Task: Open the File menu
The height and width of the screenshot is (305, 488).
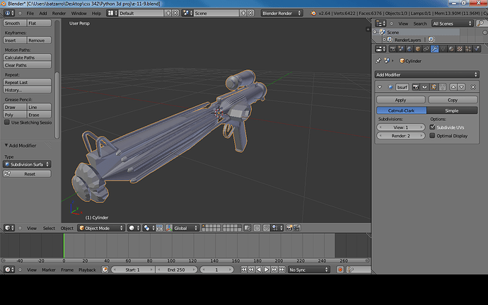Action: 30,13
